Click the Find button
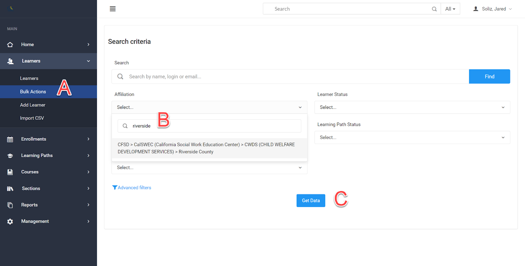The height and width of the screenshot is (266, 525). (489, 76)
